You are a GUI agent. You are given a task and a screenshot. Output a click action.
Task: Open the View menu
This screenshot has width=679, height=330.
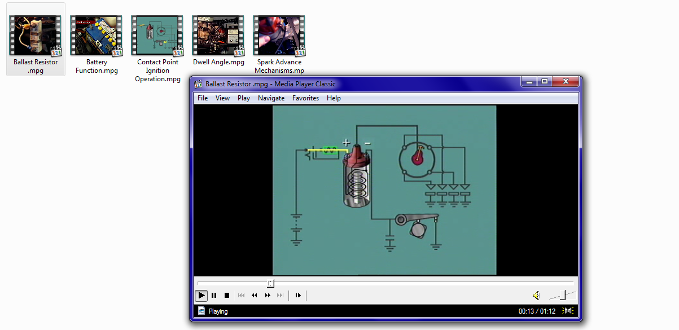222,98
